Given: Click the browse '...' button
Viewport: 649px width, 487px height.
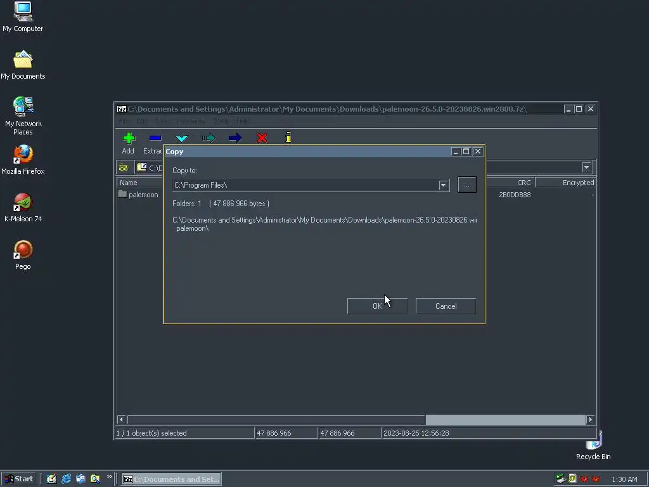Looking at the screenshot, I should (467, 185).
